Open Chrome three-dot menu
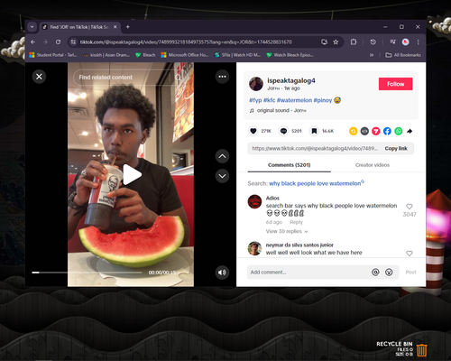This screenshot has height=361, width=451. click(418, 42)
